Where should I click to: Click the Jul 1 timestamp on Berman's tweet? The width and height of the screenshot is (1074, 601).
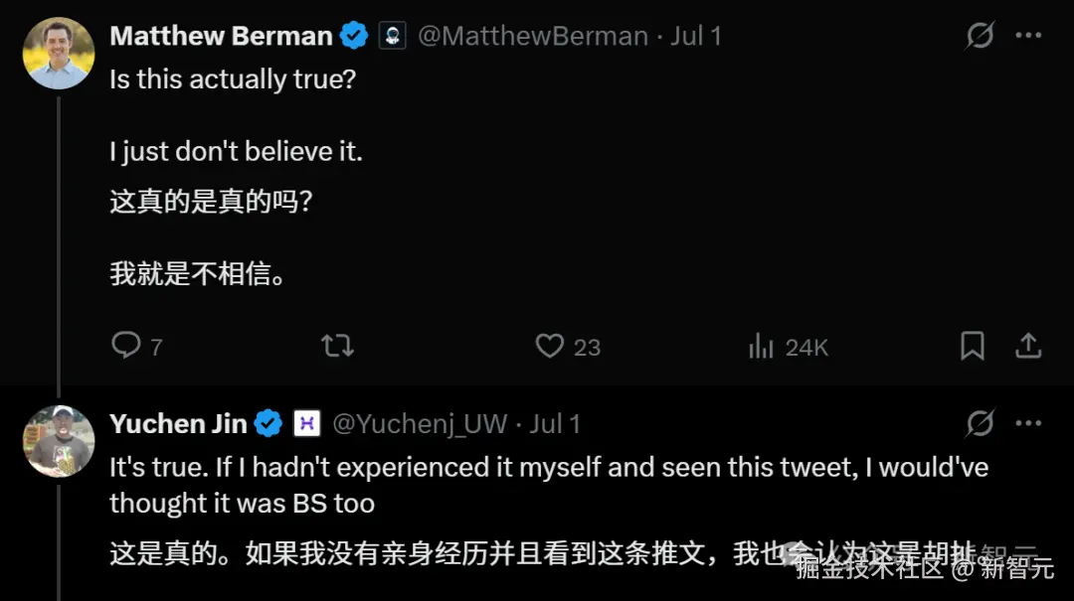point(696,37)
